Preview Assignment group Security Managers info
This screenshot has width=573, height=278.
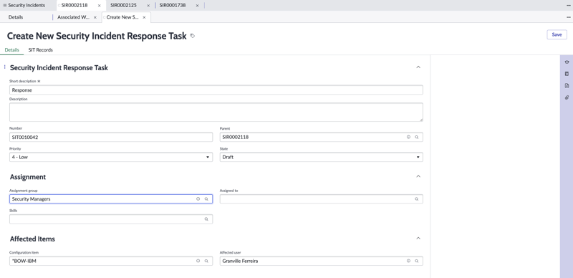198,199
